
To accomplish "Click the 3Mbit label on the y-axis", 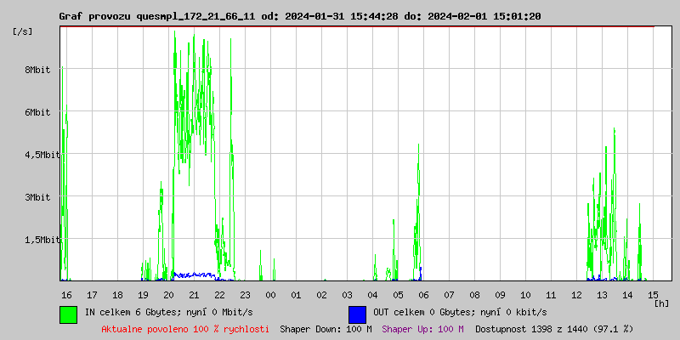I will [37, 197].
